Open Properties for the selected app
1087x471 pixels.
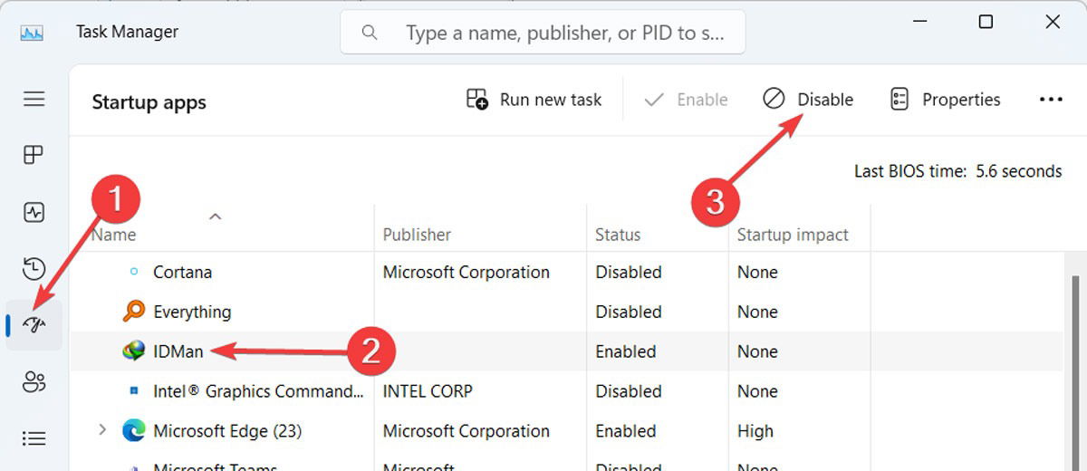pyautogui.click(x=945, y=100)
